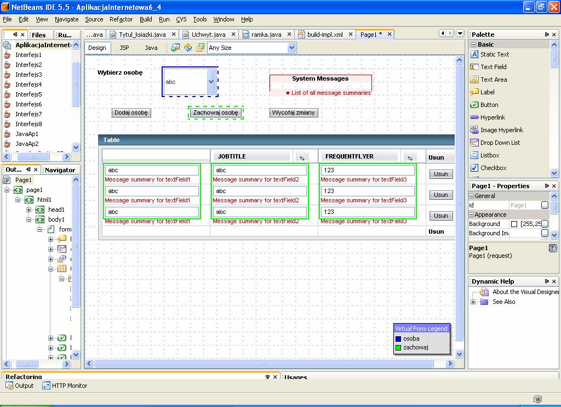Open the build-impl.xml editor tab
Viewport: 561px width, 407px height.
(325, 35)
